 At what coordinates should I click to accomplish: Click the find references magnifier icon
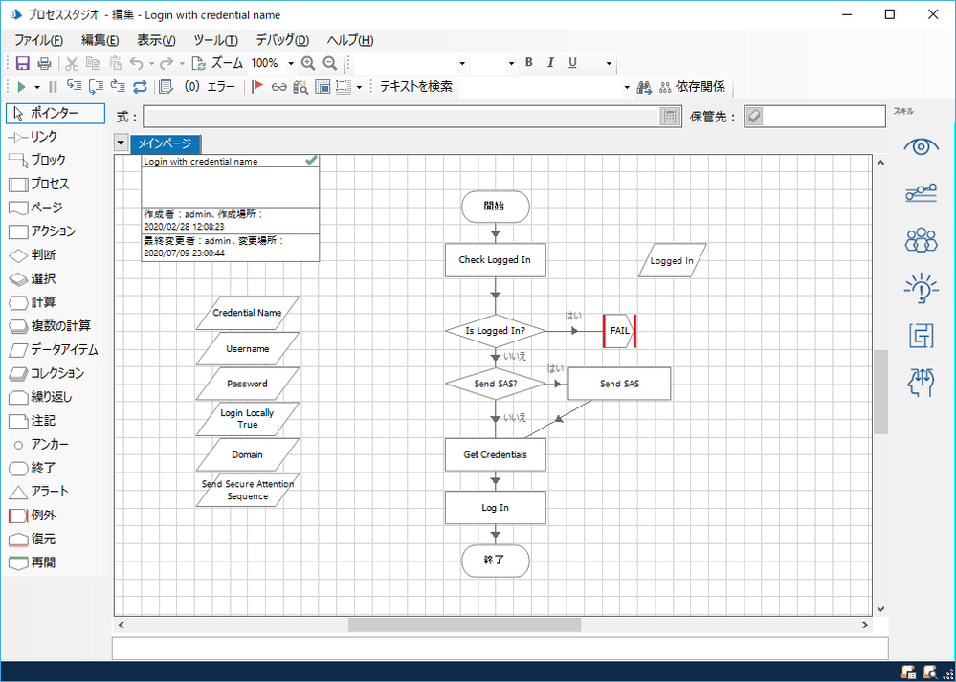tap(300, 86)
